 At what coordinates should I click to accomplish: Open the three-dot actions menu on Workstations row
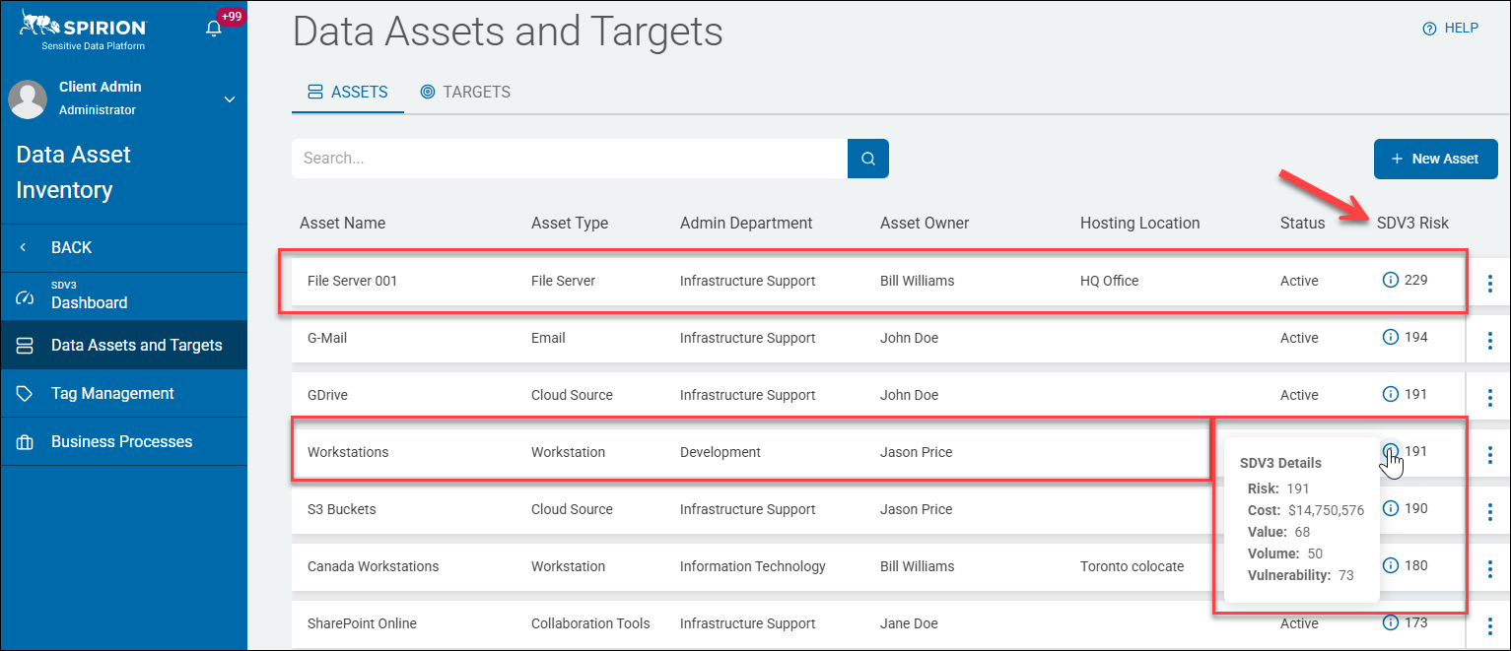[1490, 455]
